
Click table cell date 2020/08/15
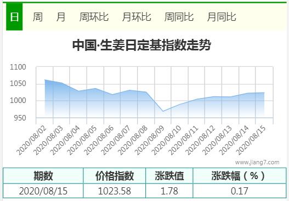43,191
